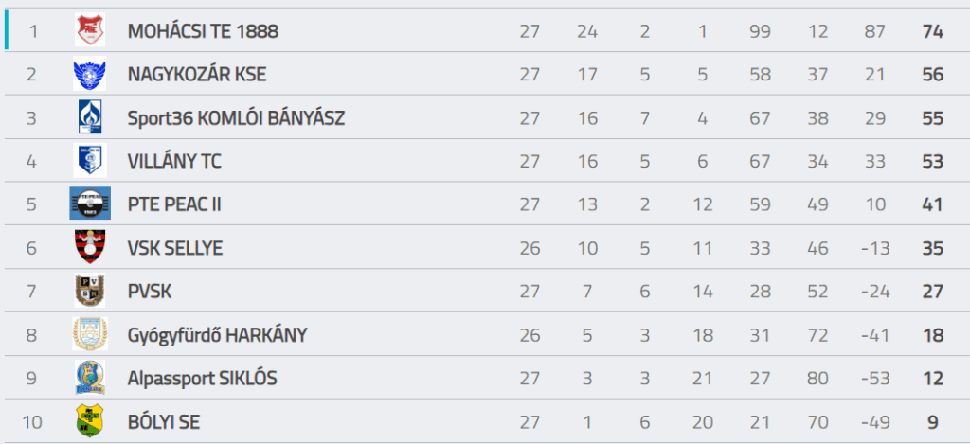This screenshot has height=444, width=970.
Task: Select the Villány TC blue shield logo
Action: (x=90, y=160)
